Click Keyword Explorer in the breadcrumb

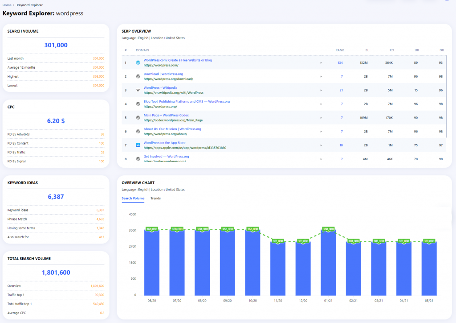pos(30,5)
